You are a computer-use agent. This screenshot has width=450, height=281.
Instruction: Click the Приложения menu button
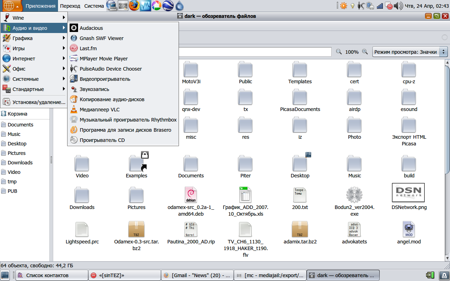coord(40,6)
